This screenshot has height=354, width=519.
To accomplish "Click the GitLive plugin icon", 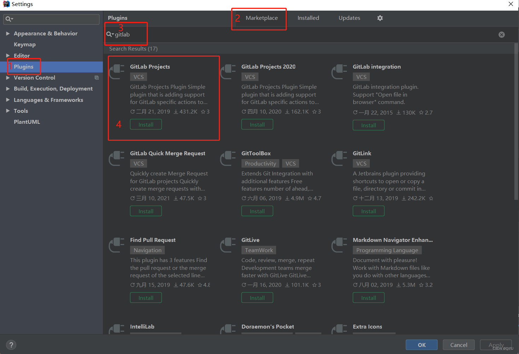I will (x=228, y=245).
